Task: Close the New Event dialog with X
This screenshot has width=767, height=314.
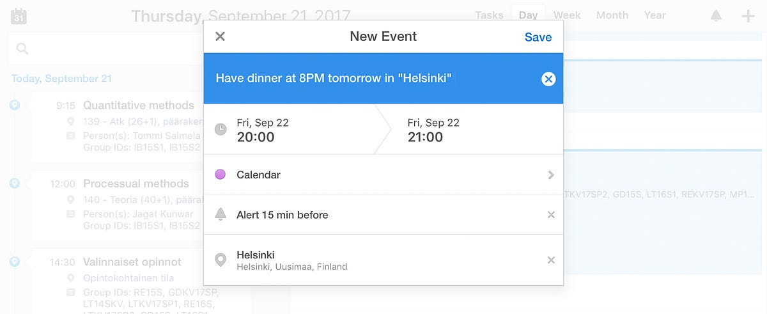Action: [x=221, y=36]
